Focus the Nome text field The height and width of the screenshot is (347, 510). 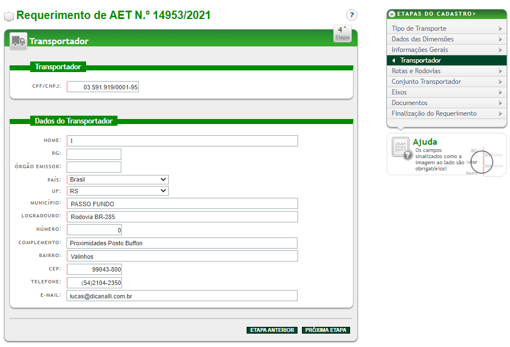(x=182, y=141)
